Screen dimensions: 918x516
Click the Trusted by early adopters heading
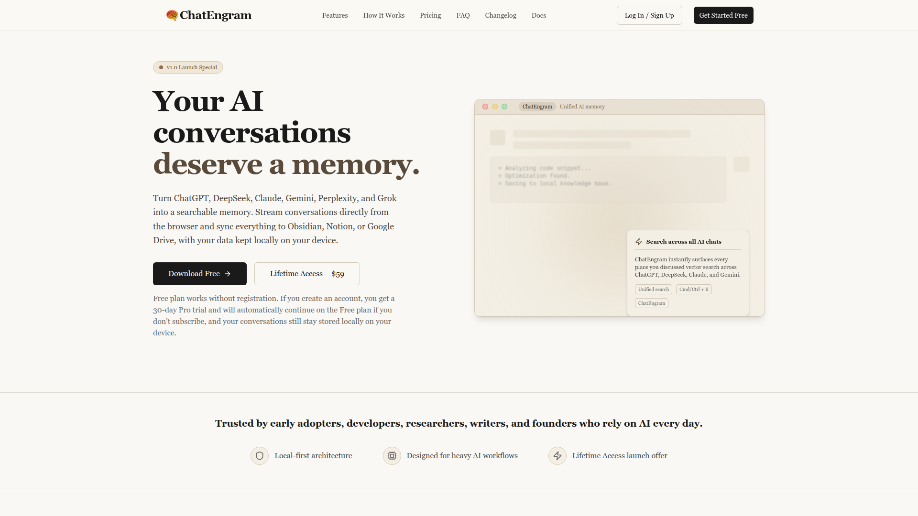coord(459,423)
